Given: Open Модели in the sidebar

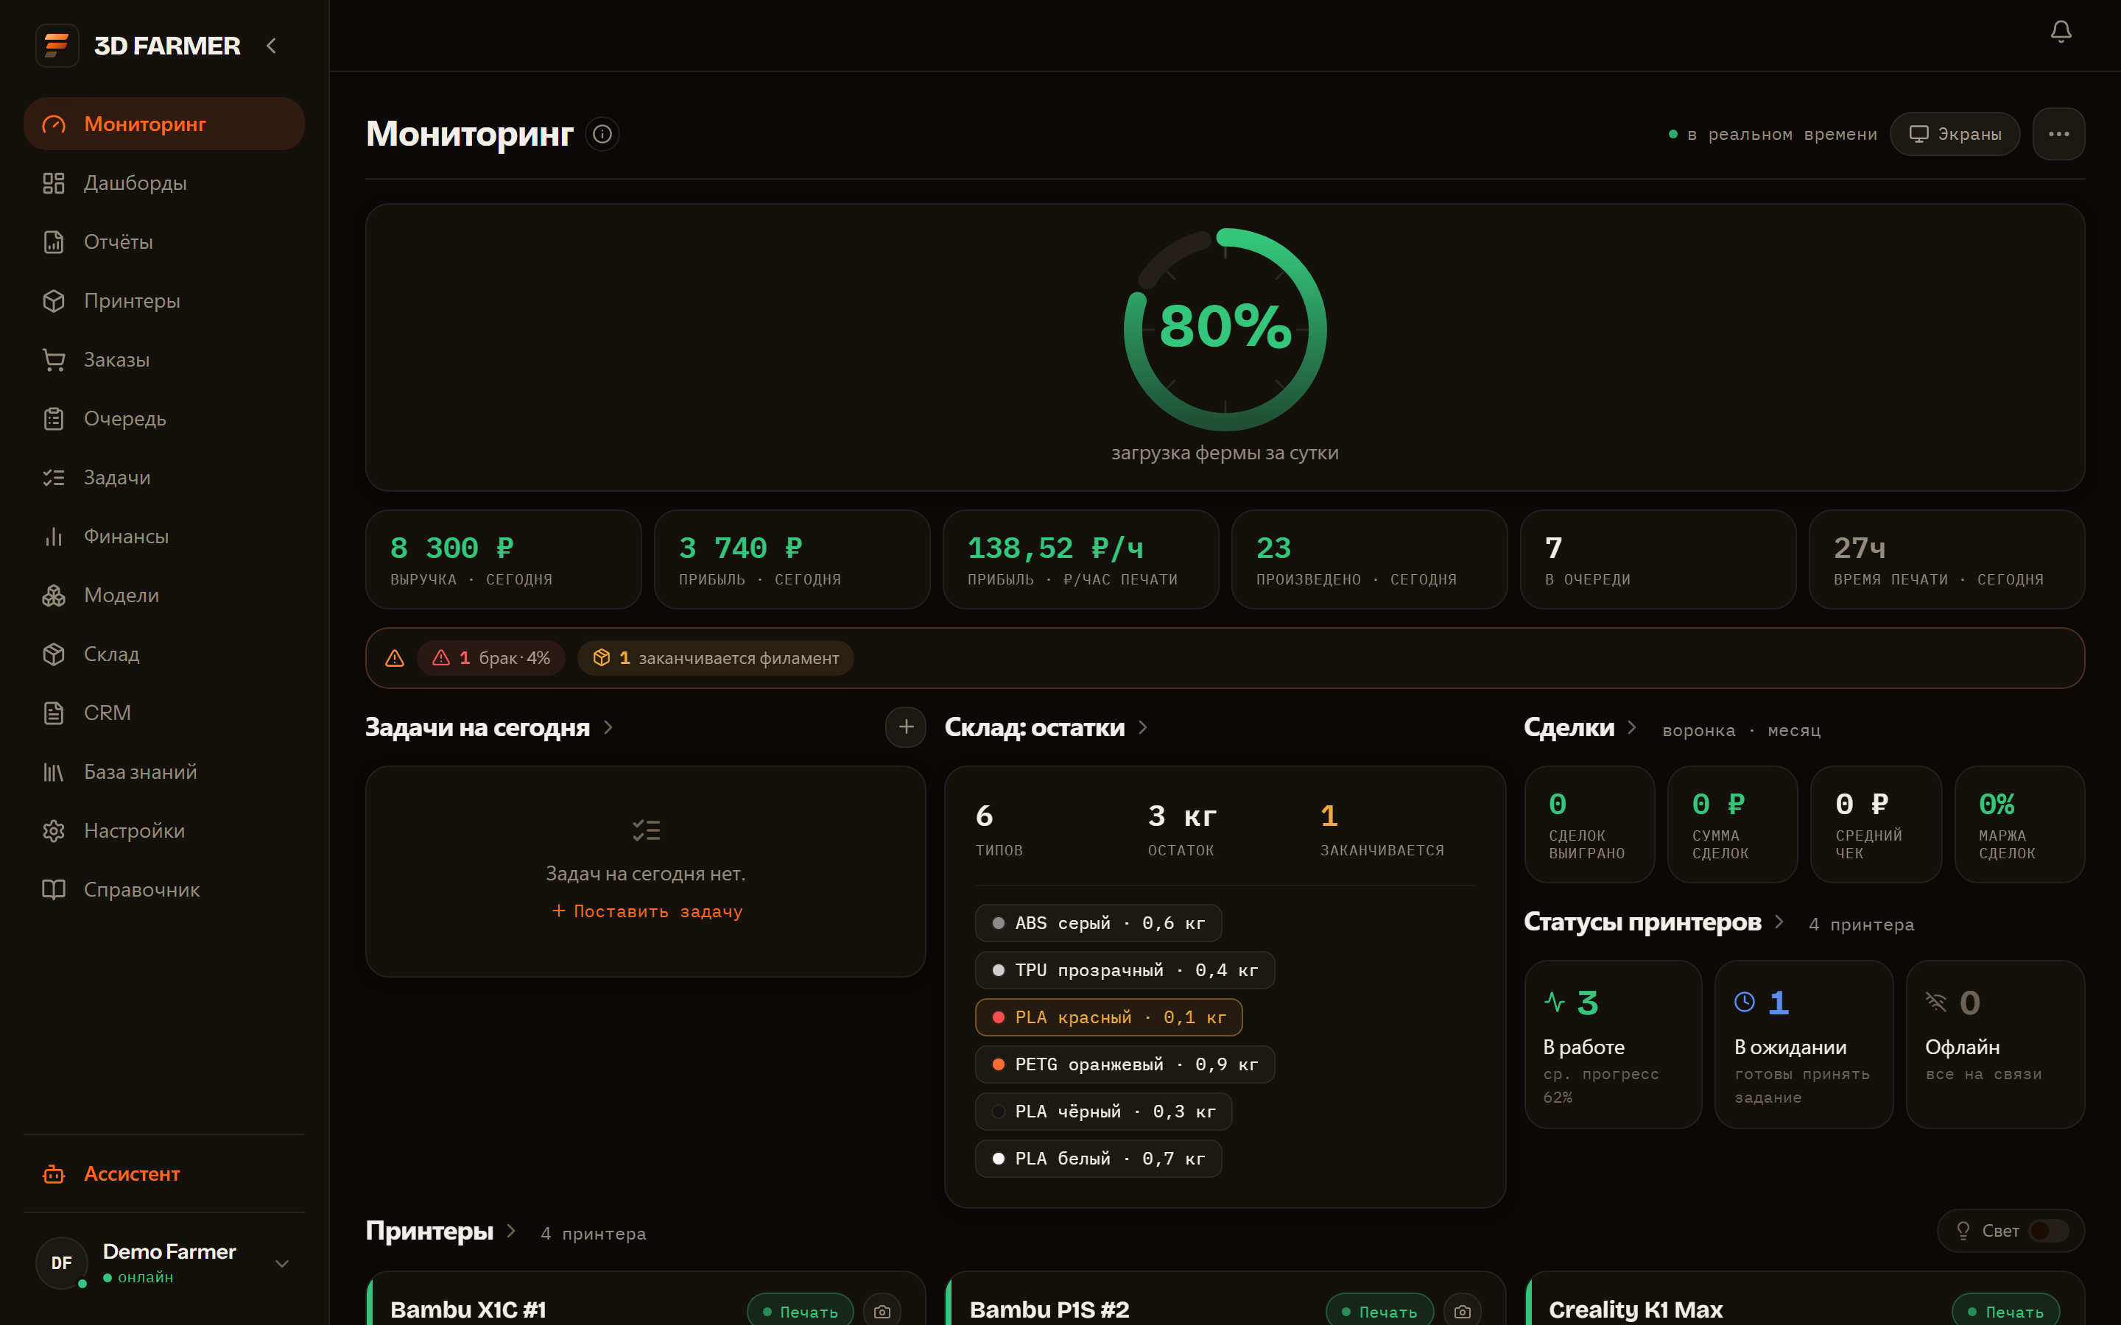Looking at the screenshot, I should [164, 595].
